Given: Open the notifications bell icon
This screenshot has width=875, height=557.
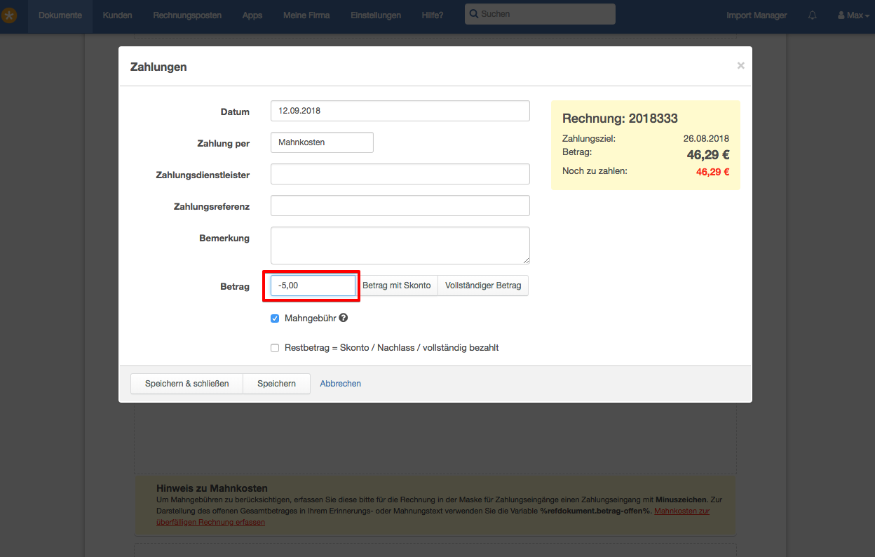Looking at the screenshot, I should [813, 15].
